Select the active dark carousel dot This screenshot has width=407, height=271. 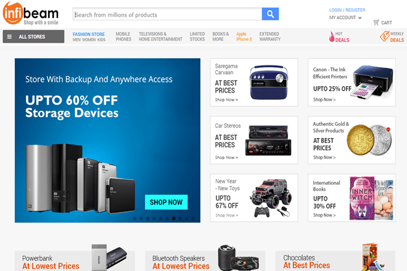point(174,219)
